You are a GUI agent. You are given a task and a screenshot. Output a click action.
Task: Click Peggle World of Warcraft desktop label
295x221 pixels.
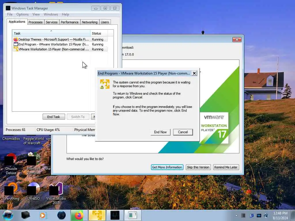point(33,141)
